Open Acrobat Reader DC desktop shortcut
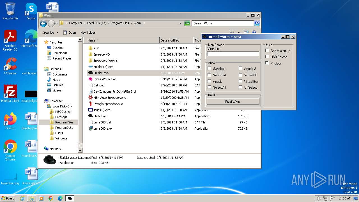The width and height of the screenshot is (359, 202). pos(10,40)
